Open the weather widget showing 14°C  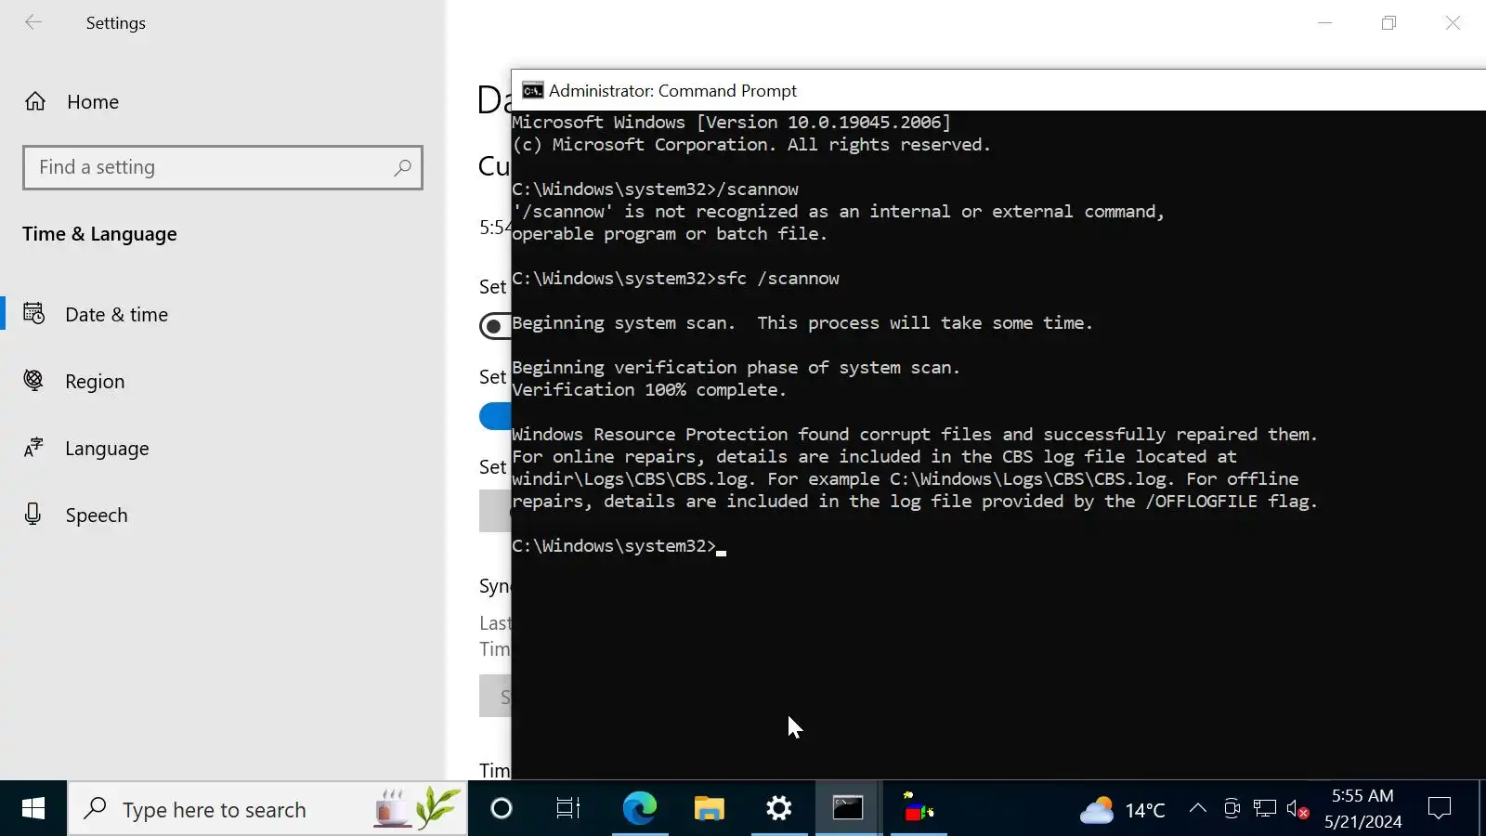coord(1122,810)
